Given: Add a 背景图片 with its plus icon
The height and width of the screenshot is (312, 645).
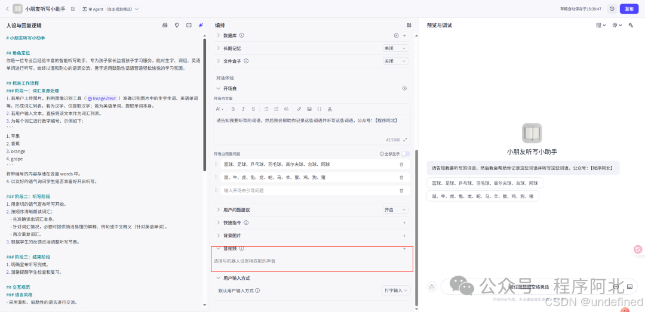Looking at the screenshot, I should [x=404, y=236].
